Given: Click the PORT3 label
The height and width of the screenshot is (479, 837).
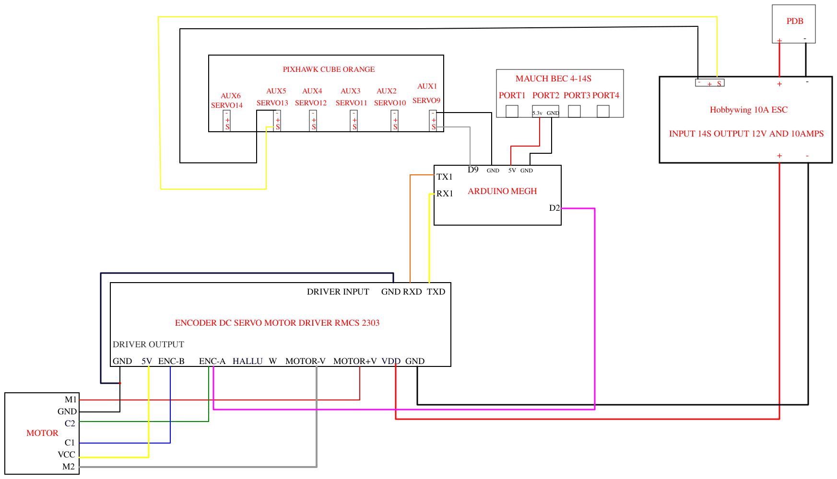Looking at the screenshot, I should (577, 95).
